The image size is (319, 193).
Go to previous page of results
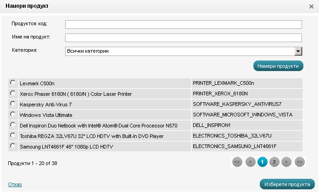click(250, 161)
